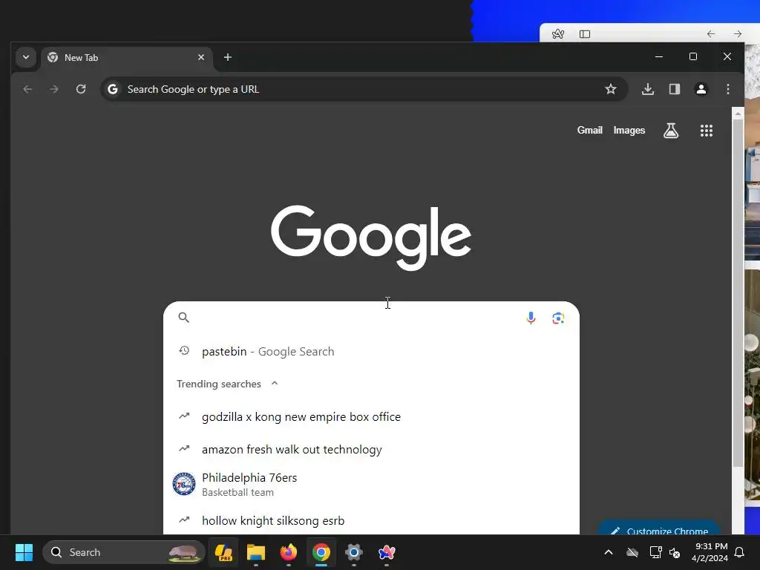Viewport: 760px width, 570px height.
Task: Open Images link
Action: [629, 131]
